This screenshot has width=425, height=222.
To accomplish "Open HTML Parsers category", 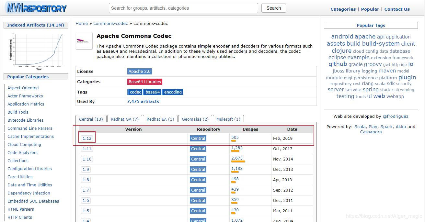I will pos(21,209).
